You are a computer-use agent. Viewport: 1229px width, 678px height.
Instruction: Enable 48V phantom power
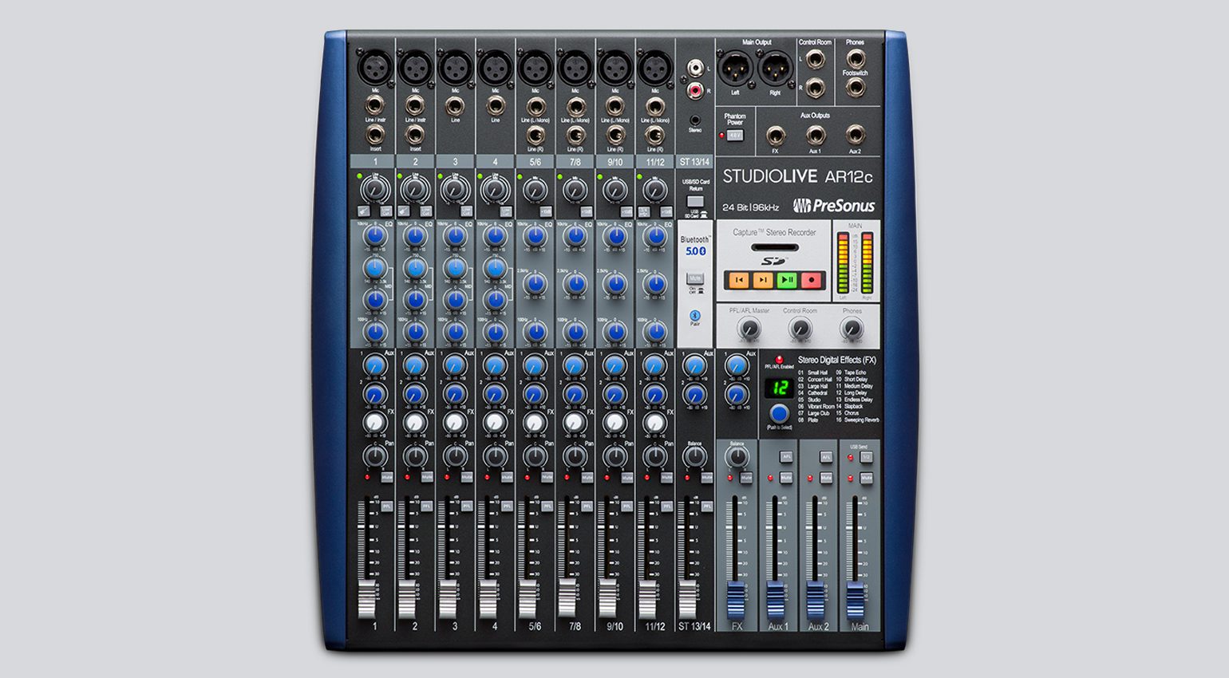click(x=735, y=134)
